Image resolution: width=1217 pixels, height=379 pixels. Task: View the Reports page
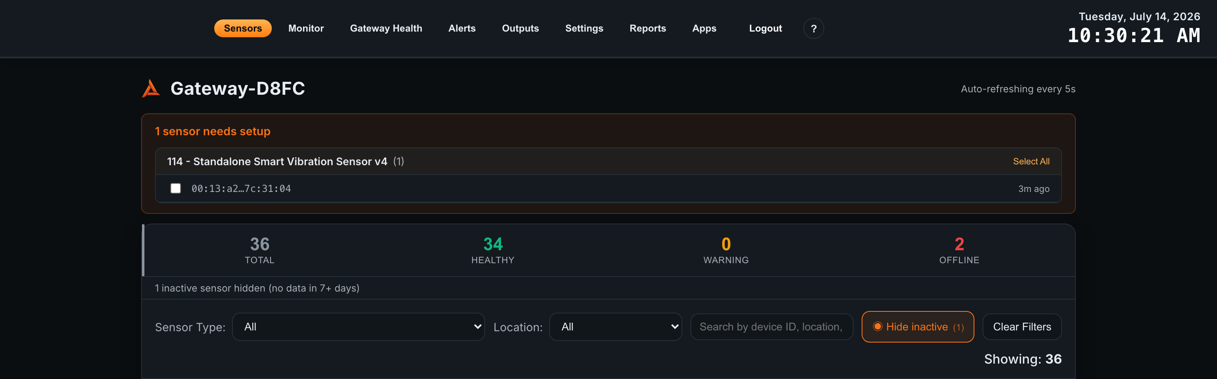(647, 28)
